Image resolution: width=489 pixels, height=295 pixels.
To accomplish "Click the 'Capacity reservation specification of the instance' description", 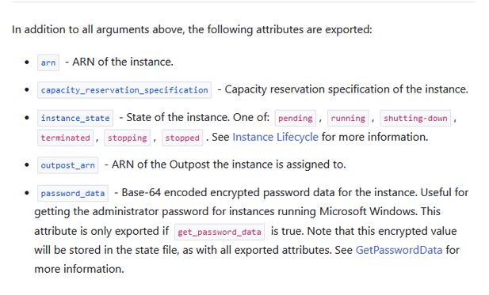I will click(x=346, y=89).
